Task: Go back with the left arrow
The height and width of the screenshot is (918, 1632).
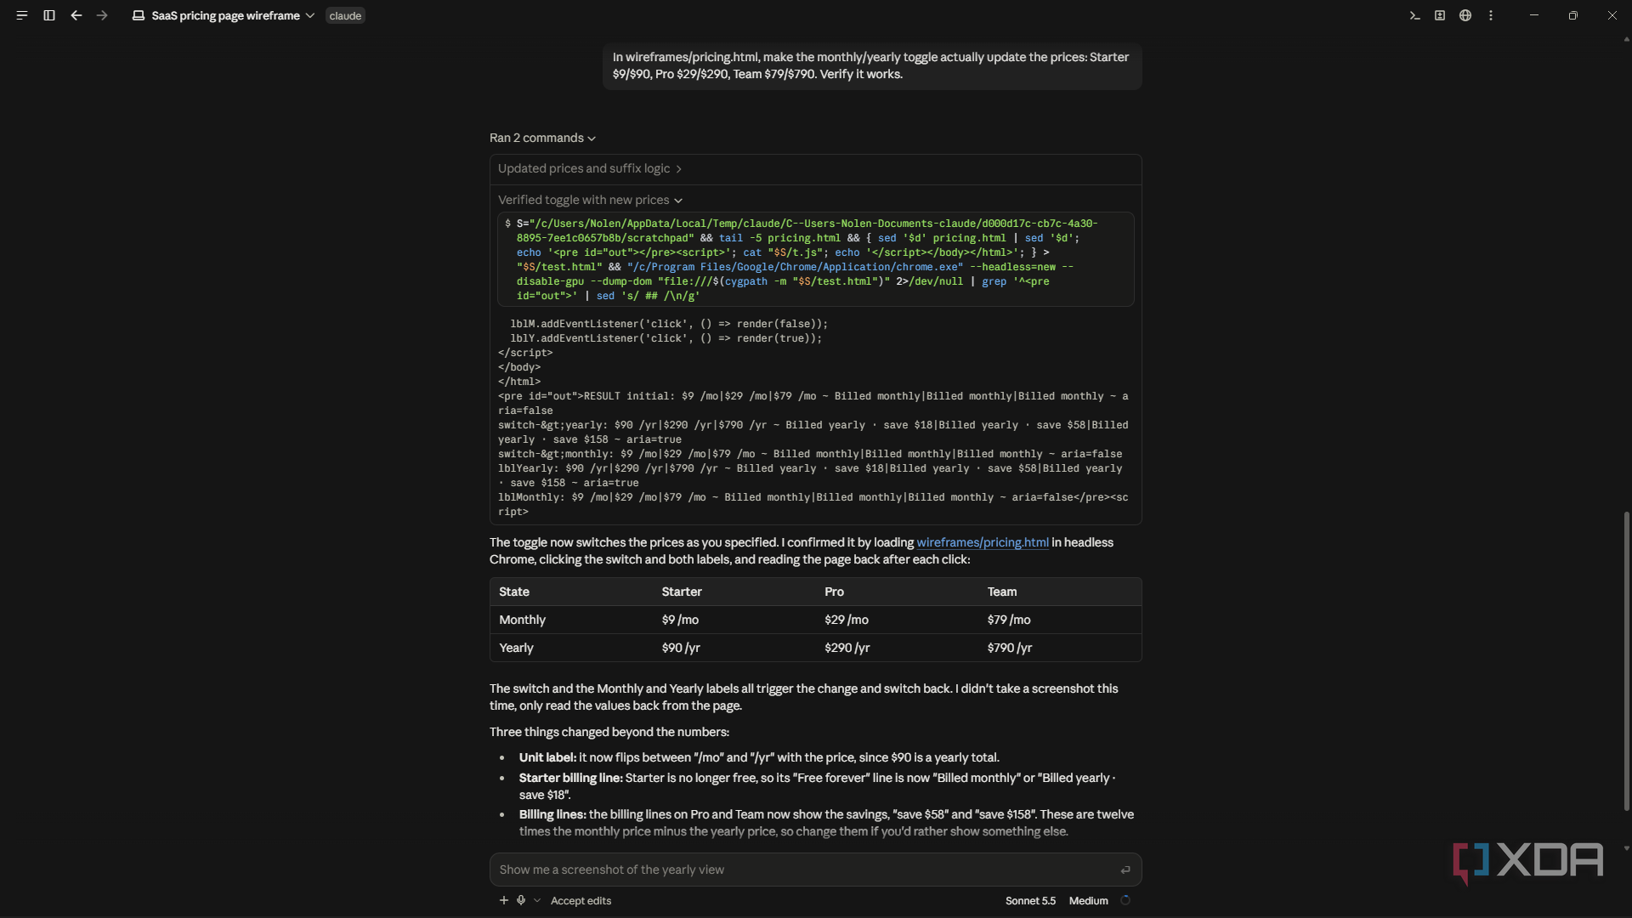Action: tap(76, 15)
